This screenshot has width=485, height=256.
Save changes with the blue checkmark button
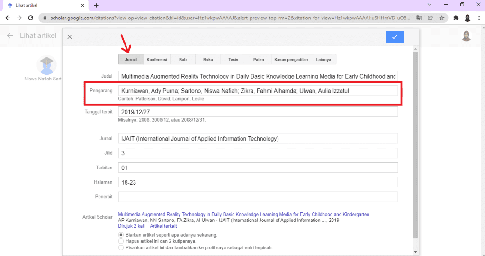[x=395, y=37]
